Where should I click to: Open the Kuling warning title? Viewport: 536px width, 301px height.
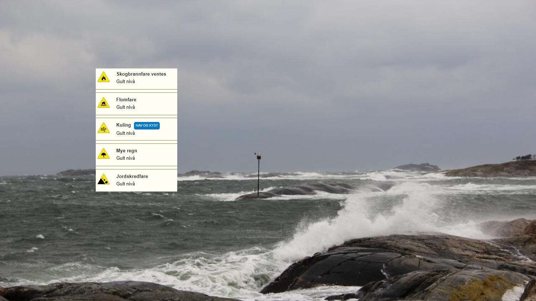pyautogui.click(x=123, y=125)
